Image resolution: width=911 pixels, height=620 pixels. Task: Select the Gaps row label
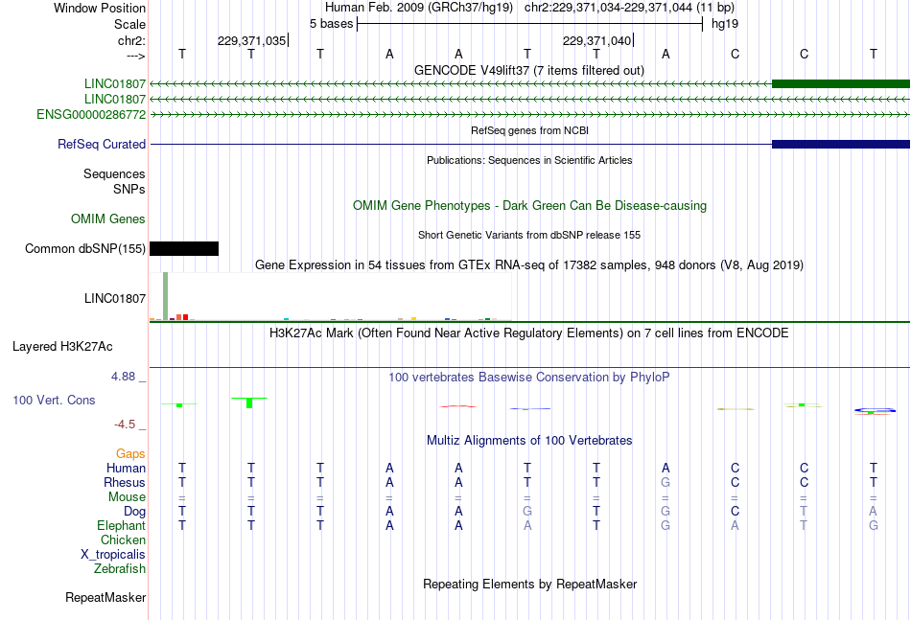pos(130,453)
